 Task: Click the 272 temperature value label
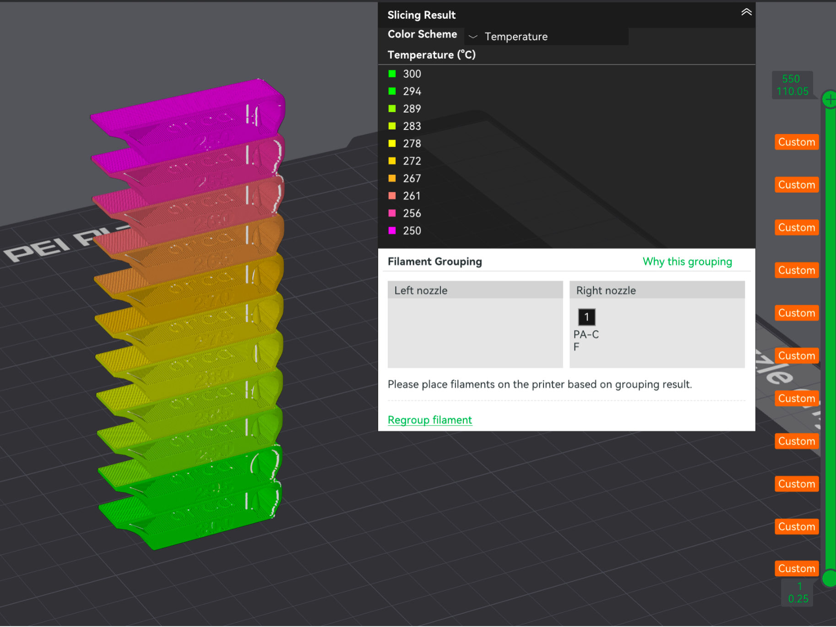(x=412, y=161)
